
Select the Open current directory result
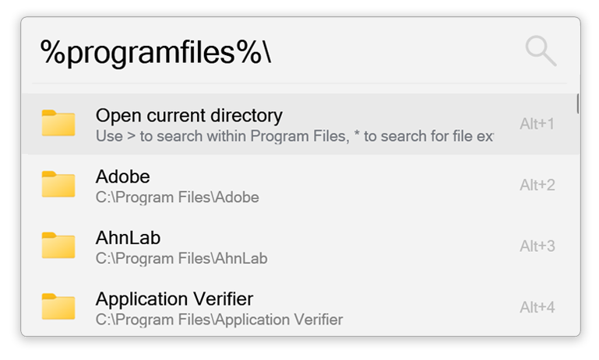click(x=300, y=124)
